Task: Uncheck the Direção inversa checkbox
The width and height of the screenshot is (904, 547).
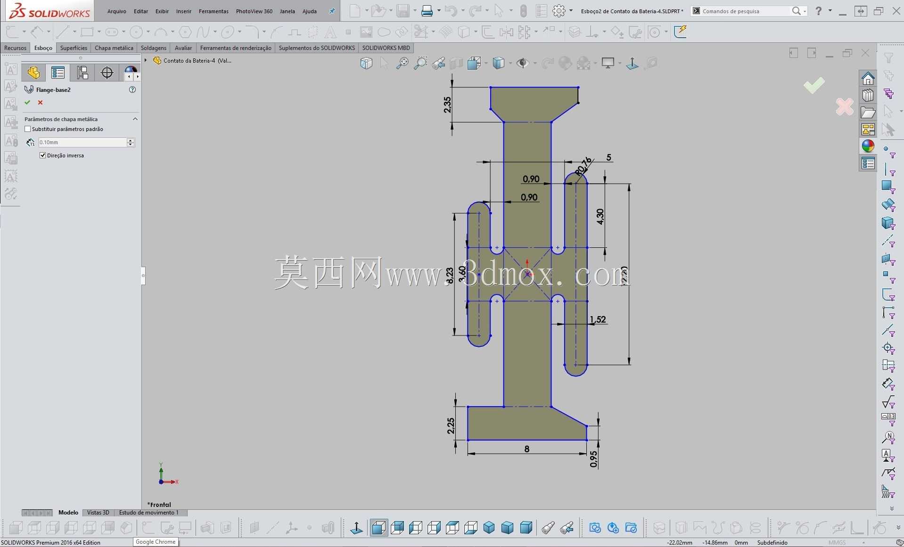Action: pyautogui.click(x=43, y=155)
